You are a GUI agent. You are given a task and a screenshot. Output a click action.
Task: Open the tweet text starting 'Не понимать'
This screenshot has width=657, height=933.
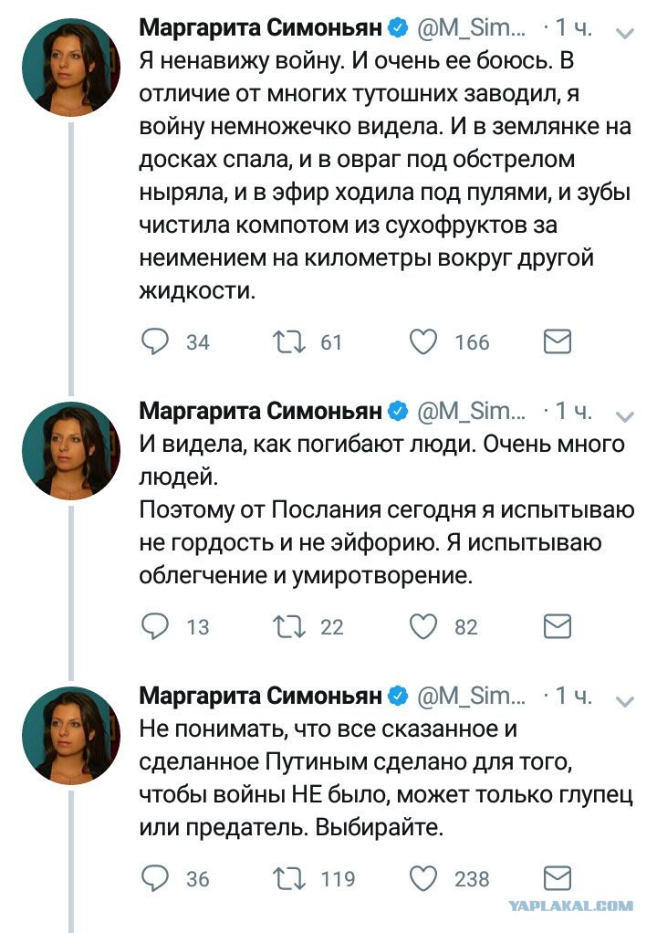click(386, 779)
